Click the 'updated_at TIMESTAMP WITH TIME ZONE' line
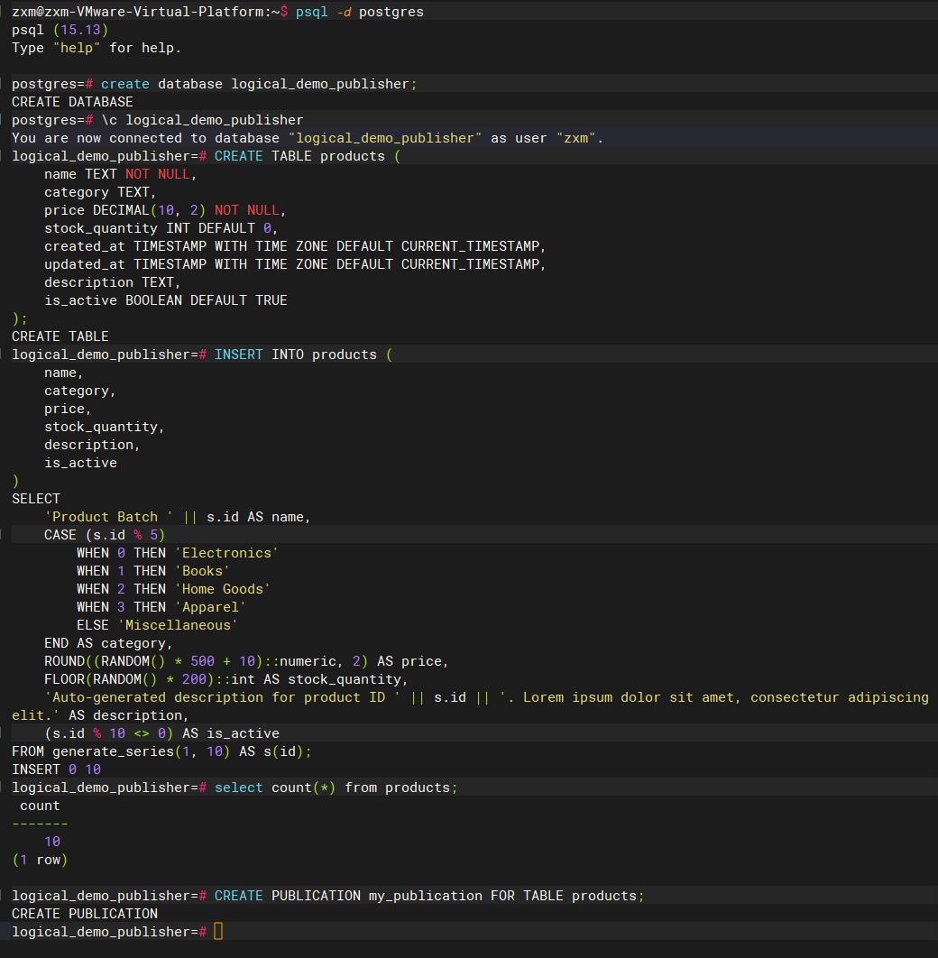The height and width of the screenshot is (958, 938). 295,264
